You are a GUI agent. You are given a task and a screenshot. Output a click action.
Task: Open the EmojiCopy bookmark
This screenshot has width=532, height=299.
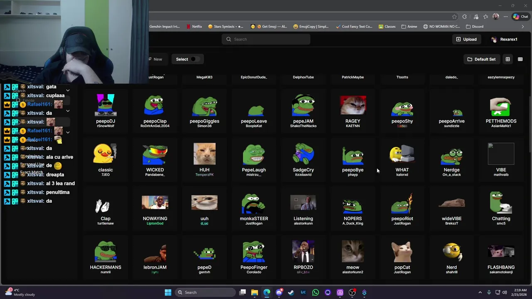(x=311, y=27)
